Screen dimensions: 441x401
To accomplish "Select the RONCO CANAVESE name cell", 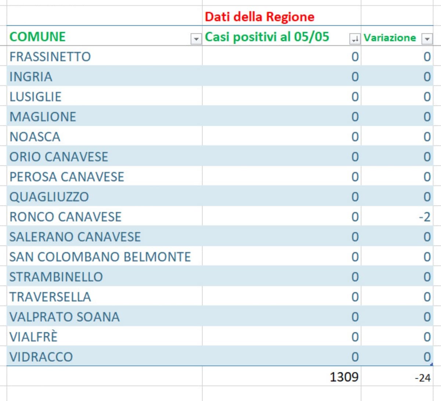I will click(65, 217).
